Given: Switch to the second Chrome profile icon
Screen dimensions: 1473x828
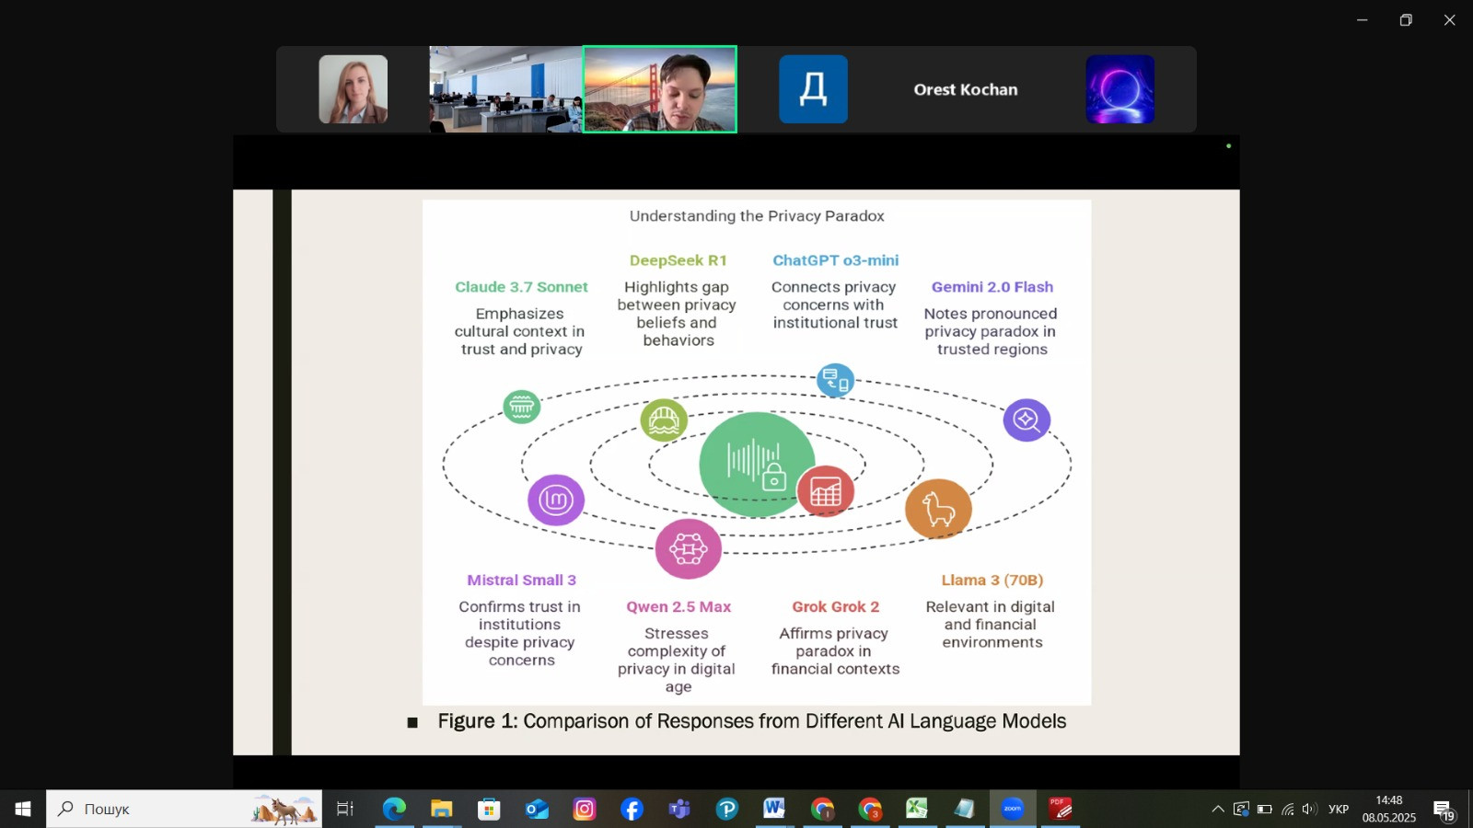Looking at the screenshot, I should [870, 809].
